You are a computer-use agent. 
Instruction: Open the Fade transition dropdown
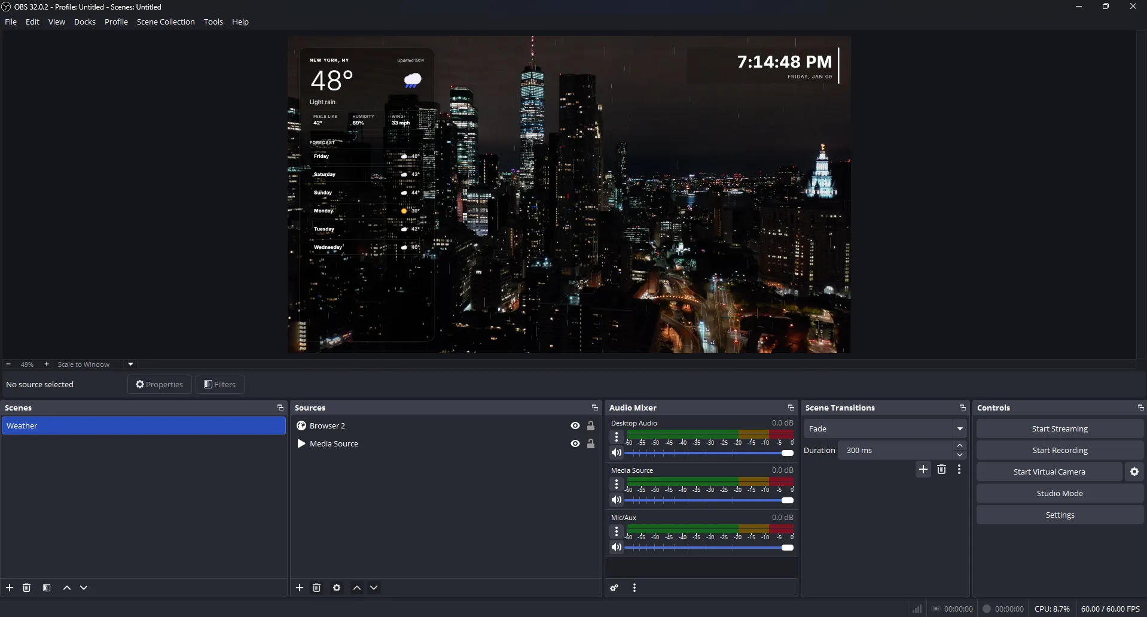click(x=960, y=428)
